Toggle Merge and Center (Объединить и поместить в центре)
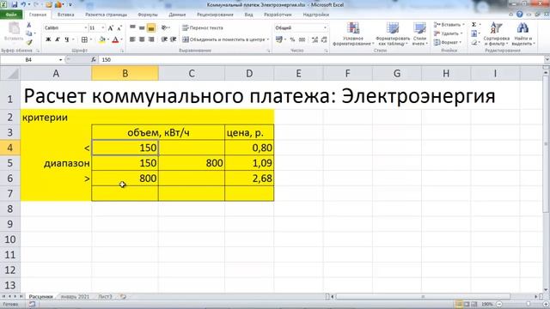 223,39
